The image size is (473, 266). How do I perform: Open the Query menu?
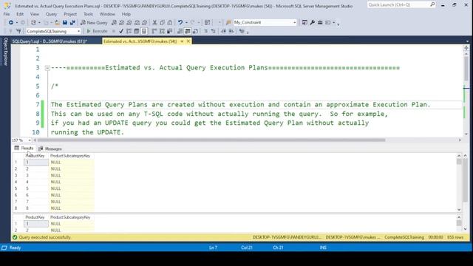point(51,14)
